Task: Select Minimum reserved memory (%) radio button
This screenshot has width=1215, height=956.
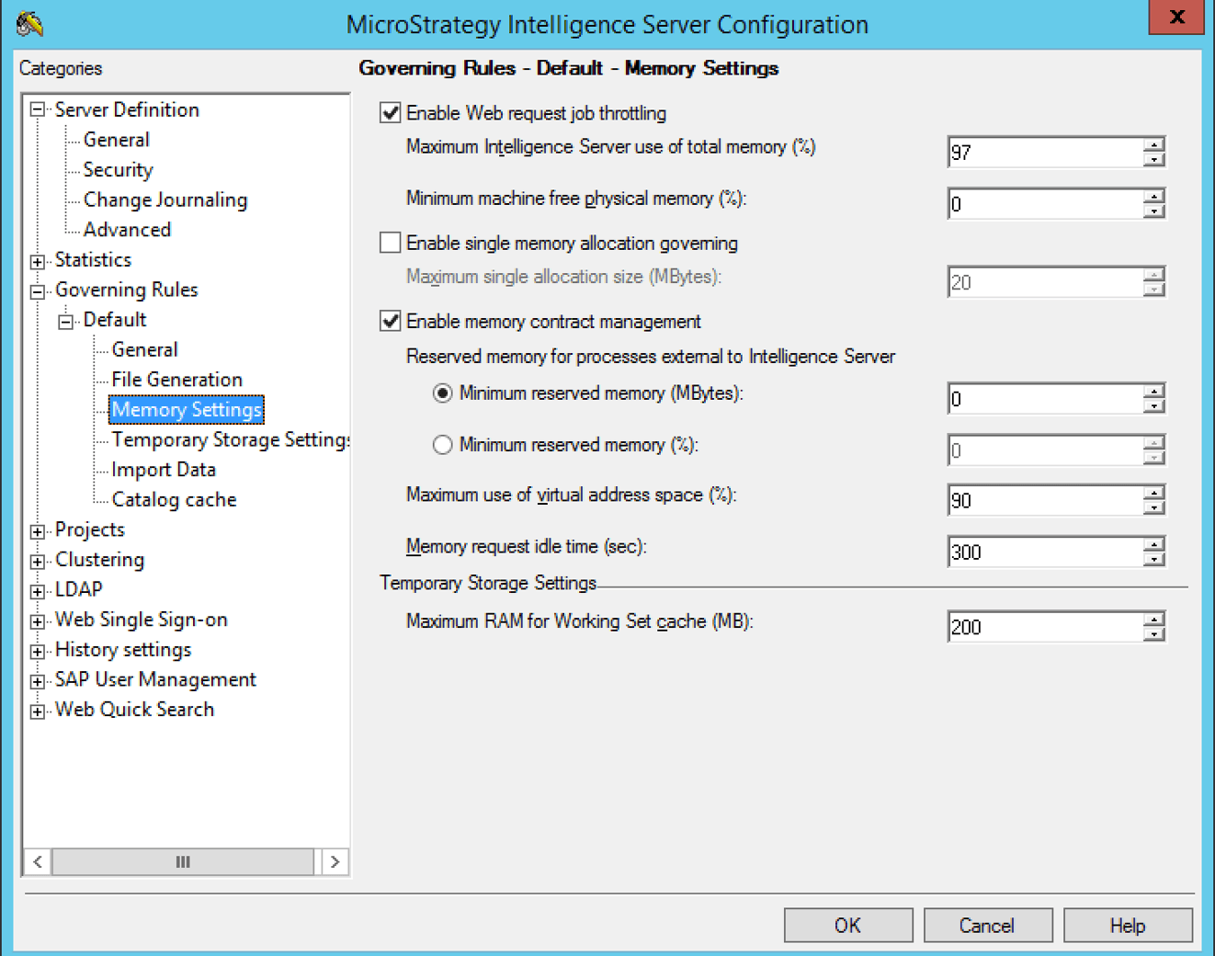Action: (442, 445)
